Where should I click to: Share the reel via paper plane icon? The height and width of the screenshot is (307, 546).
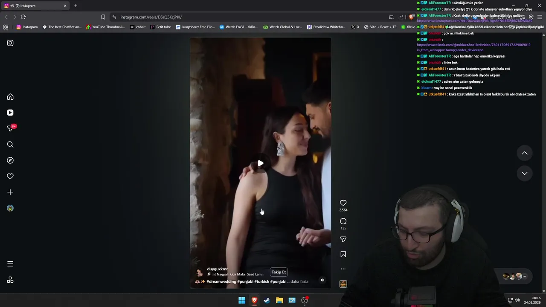343,240
